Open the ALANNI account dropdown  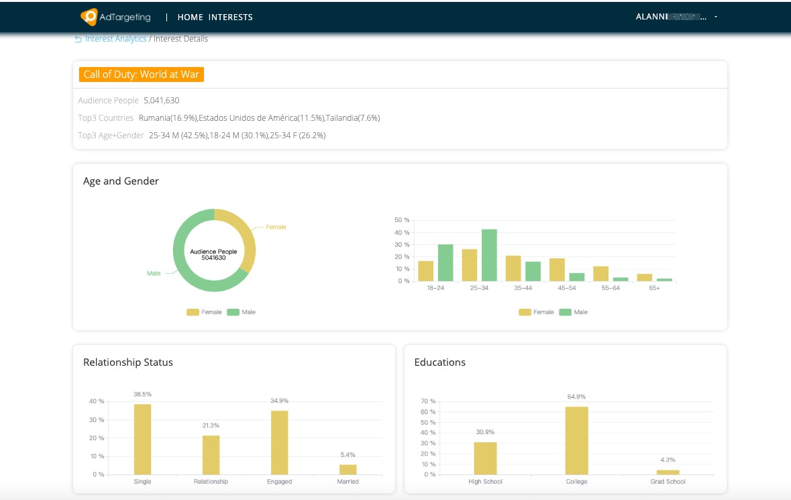click(x=676, y=17)
